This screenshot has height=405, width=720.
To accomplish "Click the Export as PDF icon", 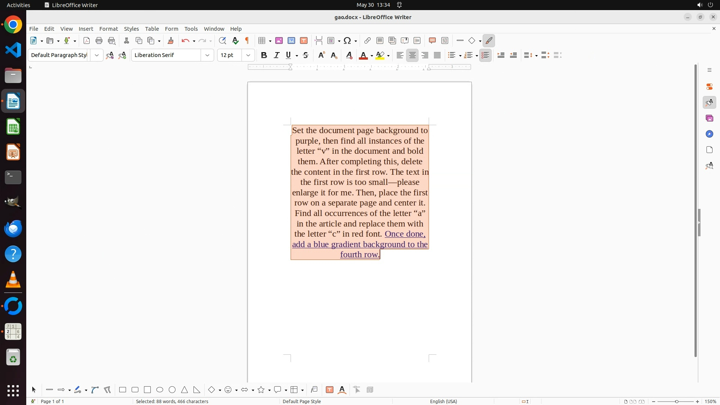I will click(x=87, y=40).
